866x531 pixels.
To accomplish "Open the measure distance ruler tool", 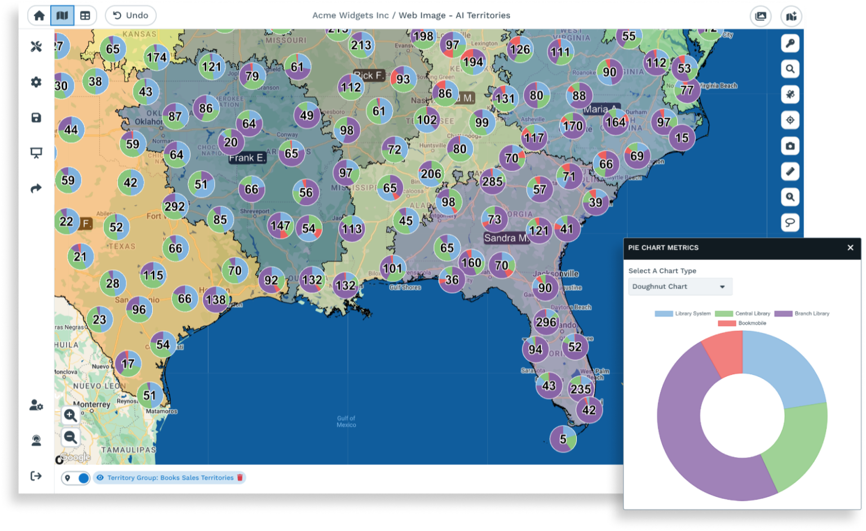I will point(790,171).
